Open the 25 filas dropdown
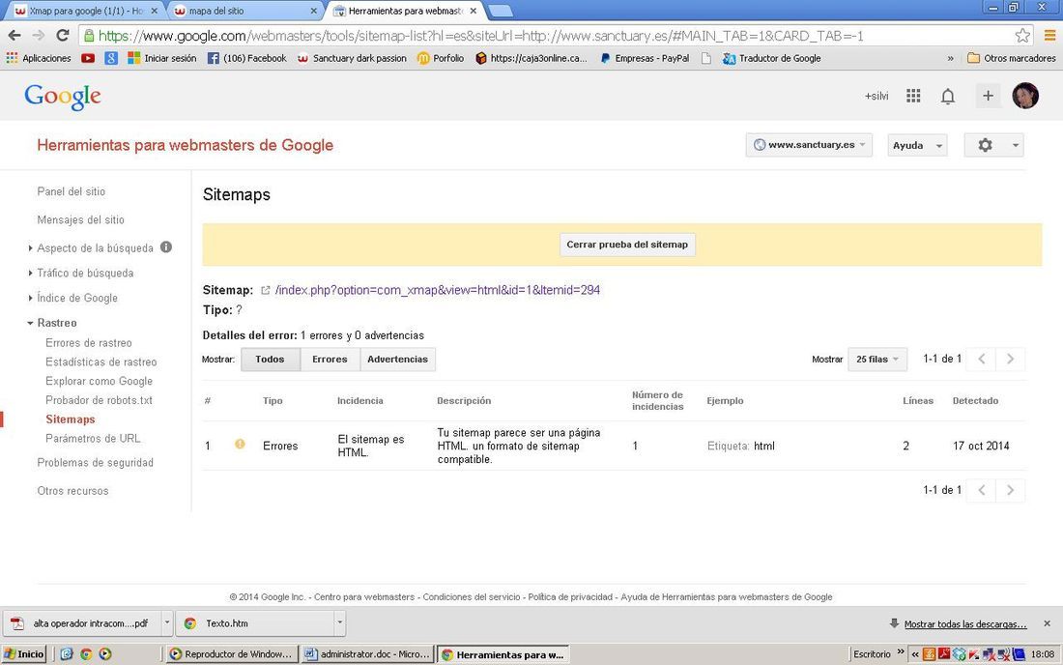The image size is (1063, 665). [877, 360]
